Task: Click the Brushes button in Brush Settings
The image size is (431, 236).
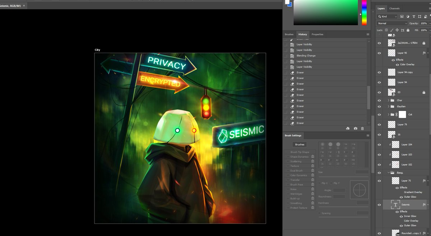Action: pyautogui.click(x=300, y=145)
